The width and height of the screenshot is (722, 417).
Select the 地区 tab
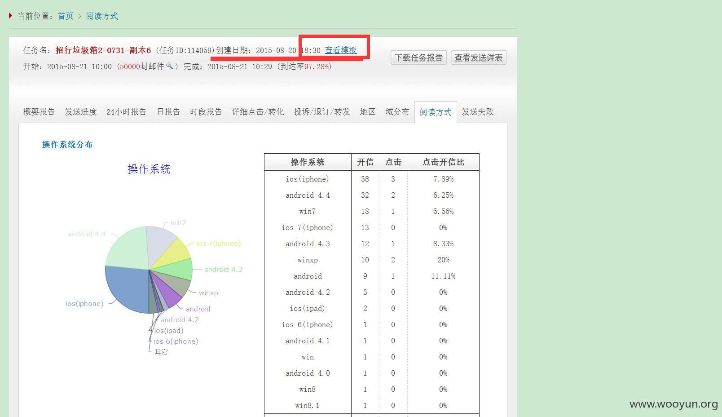(368, 112)
